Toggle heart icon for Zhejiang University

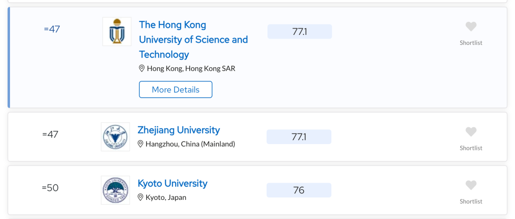471,132
